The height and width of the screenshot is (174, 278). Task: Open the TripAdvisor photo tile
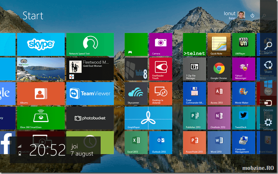41,69
